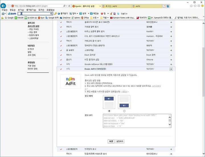
Task: Toggle checkmark for Google AdSense plugin
Action: 61,64
